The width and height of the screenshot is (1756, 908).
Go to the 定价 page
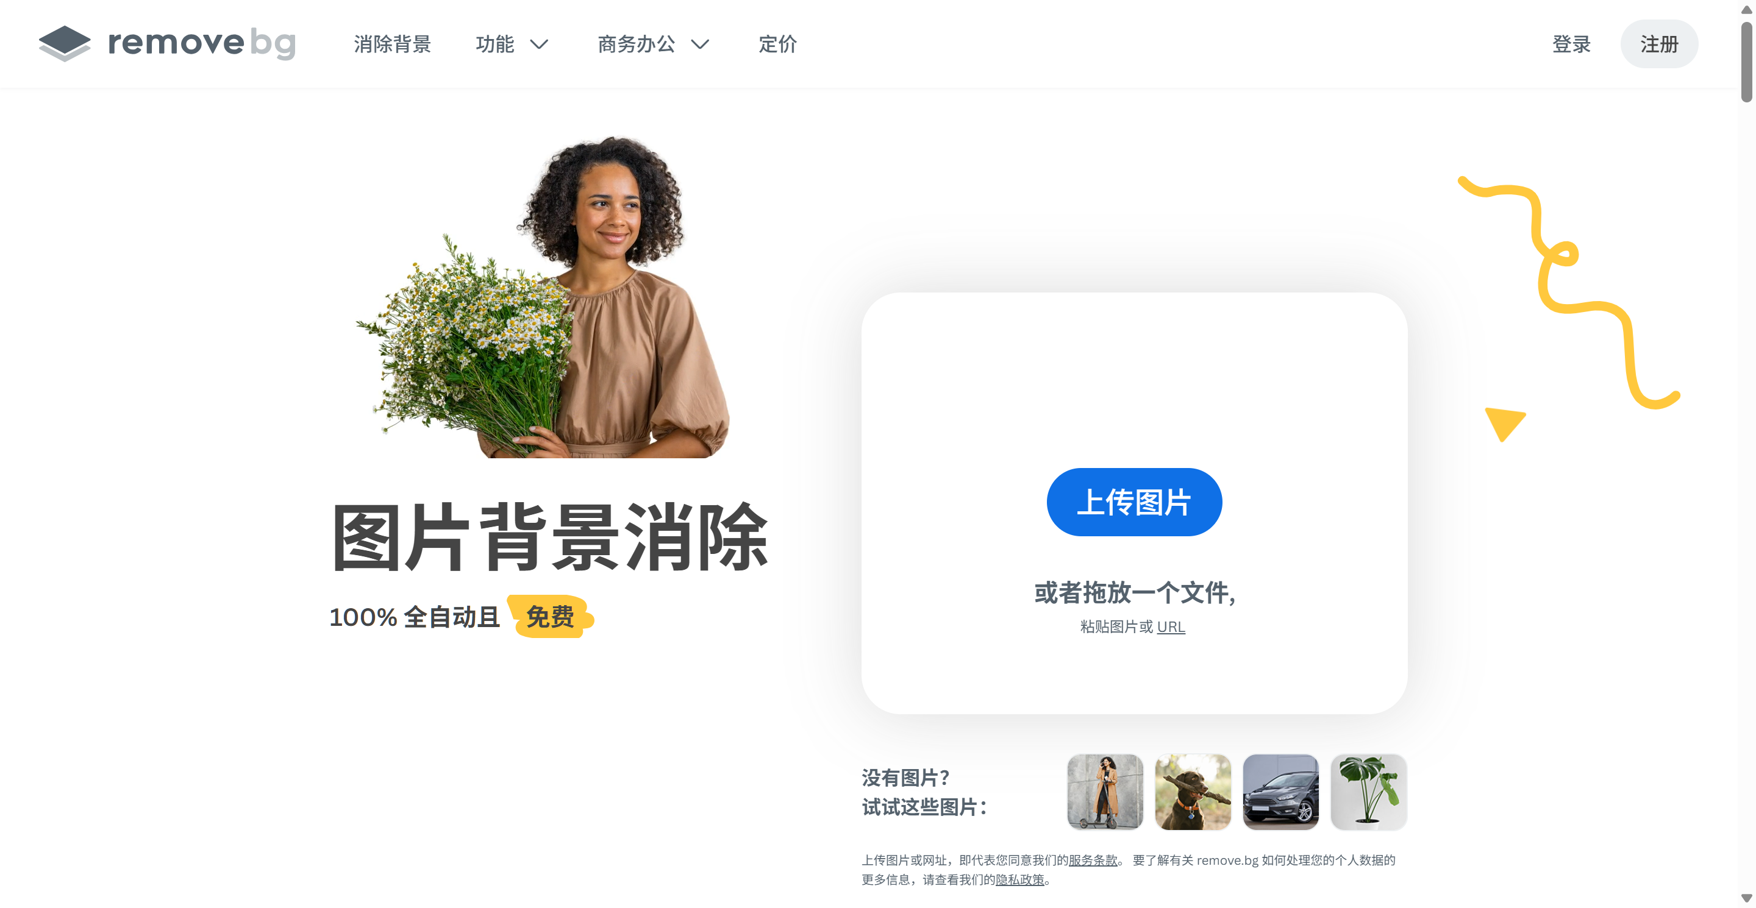(778, 44)
